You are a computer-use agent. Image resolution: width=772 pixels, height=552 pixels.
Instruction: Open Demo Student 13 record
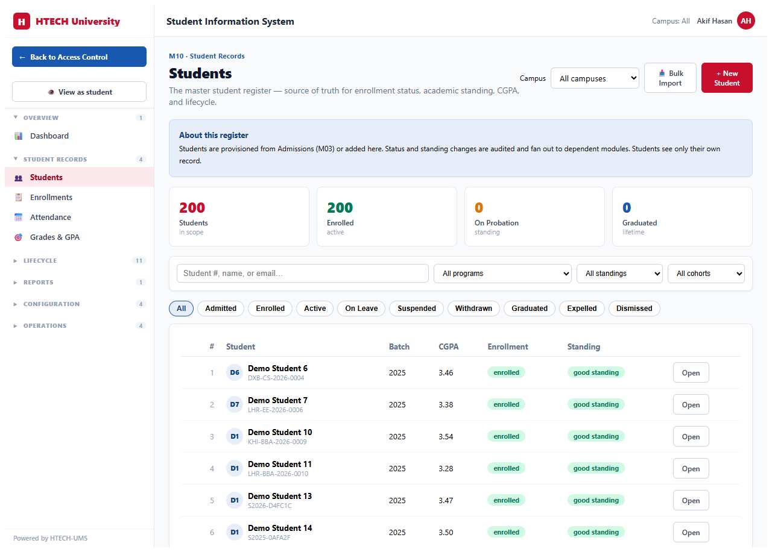pyautogui.click(x=691, y=500)
